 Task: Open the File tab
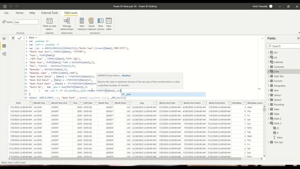coord(7,13)
